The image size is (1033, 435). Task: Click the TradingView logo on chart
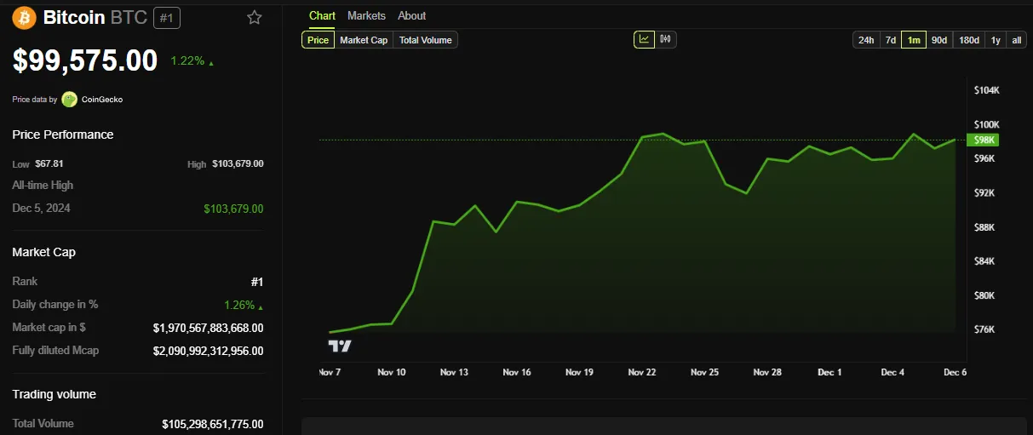340,346
